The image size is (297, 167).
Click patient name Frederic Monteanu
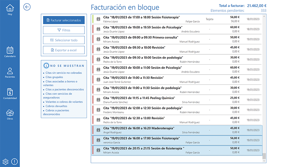113,112
